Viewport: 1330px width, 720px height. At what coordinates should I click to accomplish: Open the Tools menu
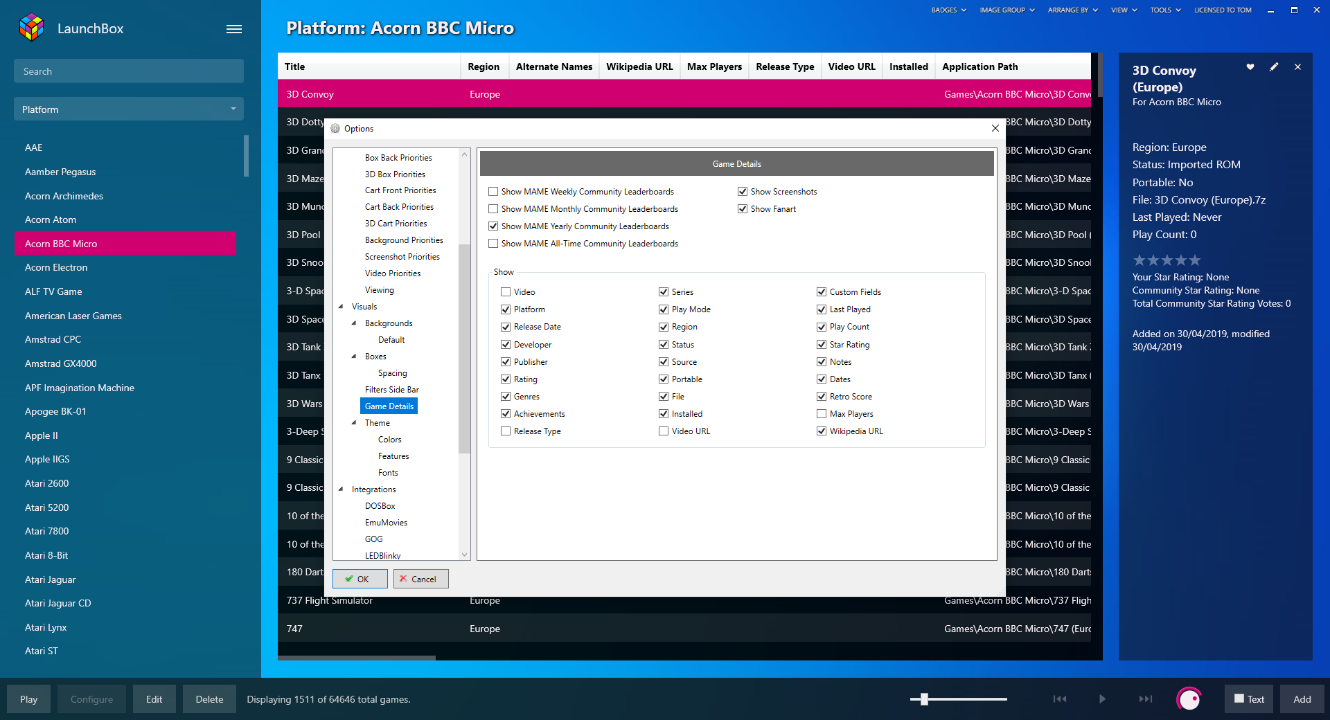pos(1165,10)
